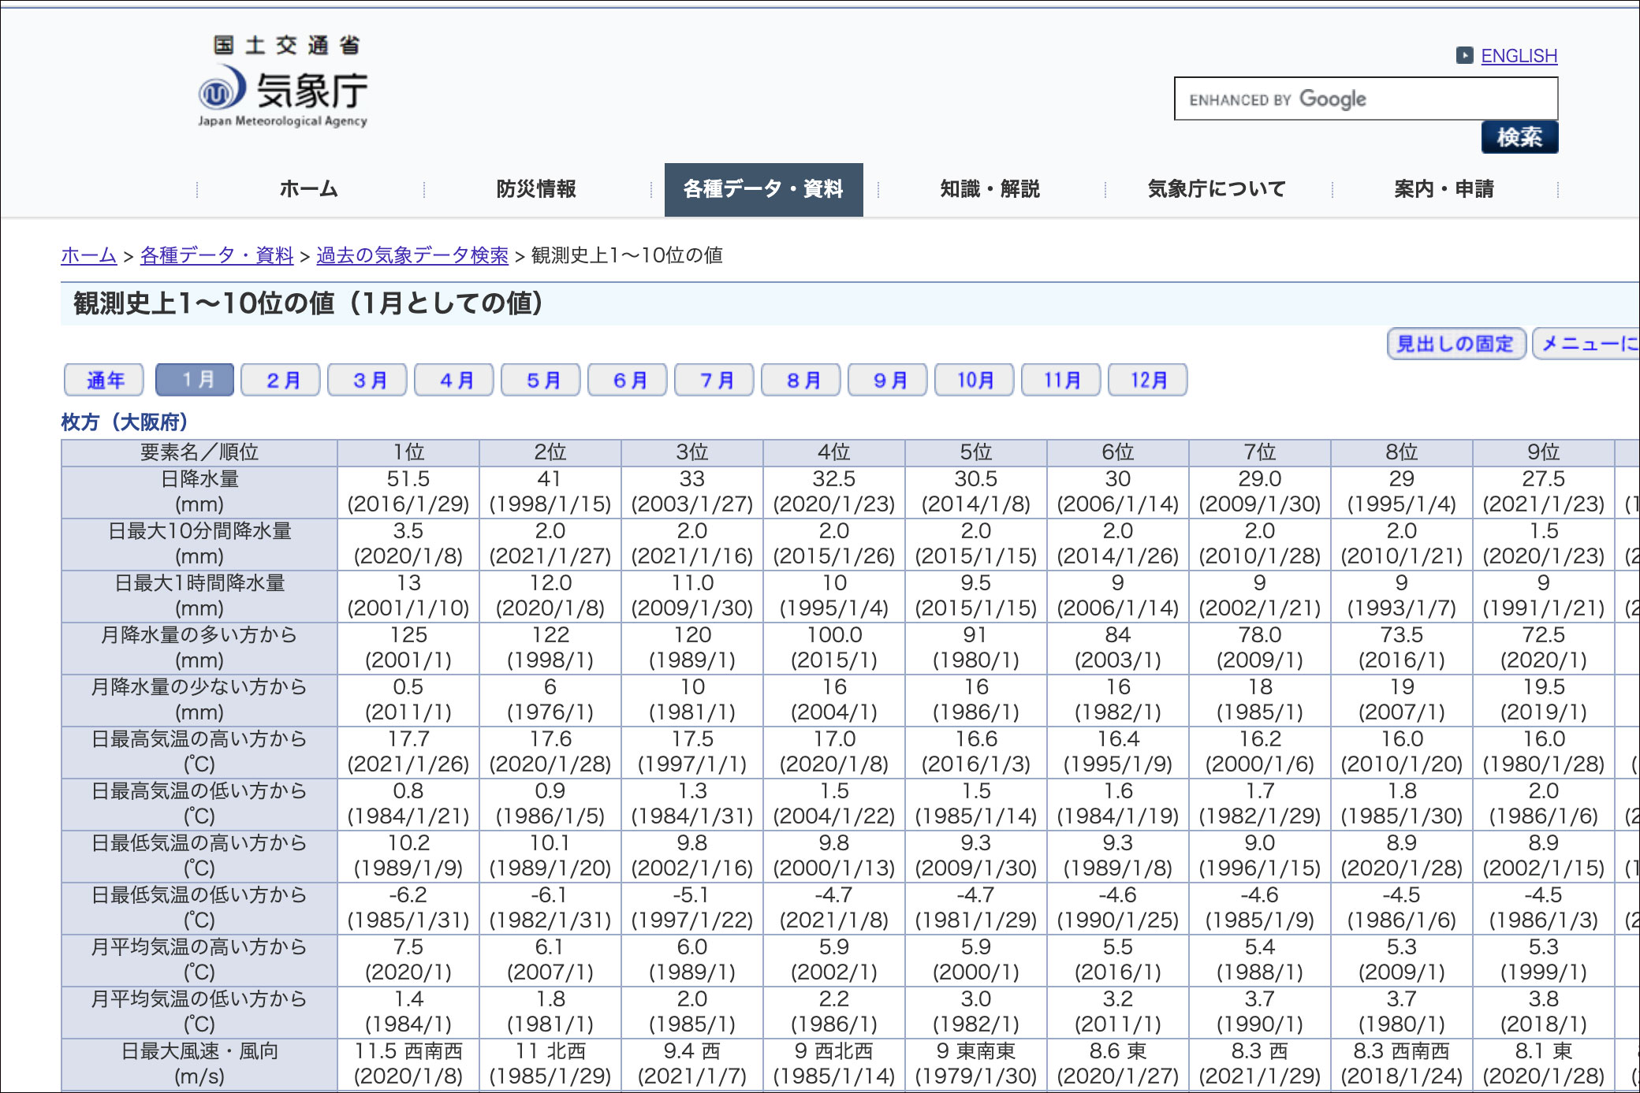1640x1093 pixels.
Task: Open the 防災情報 navigation menu
Action: click(x=536, y=189)
